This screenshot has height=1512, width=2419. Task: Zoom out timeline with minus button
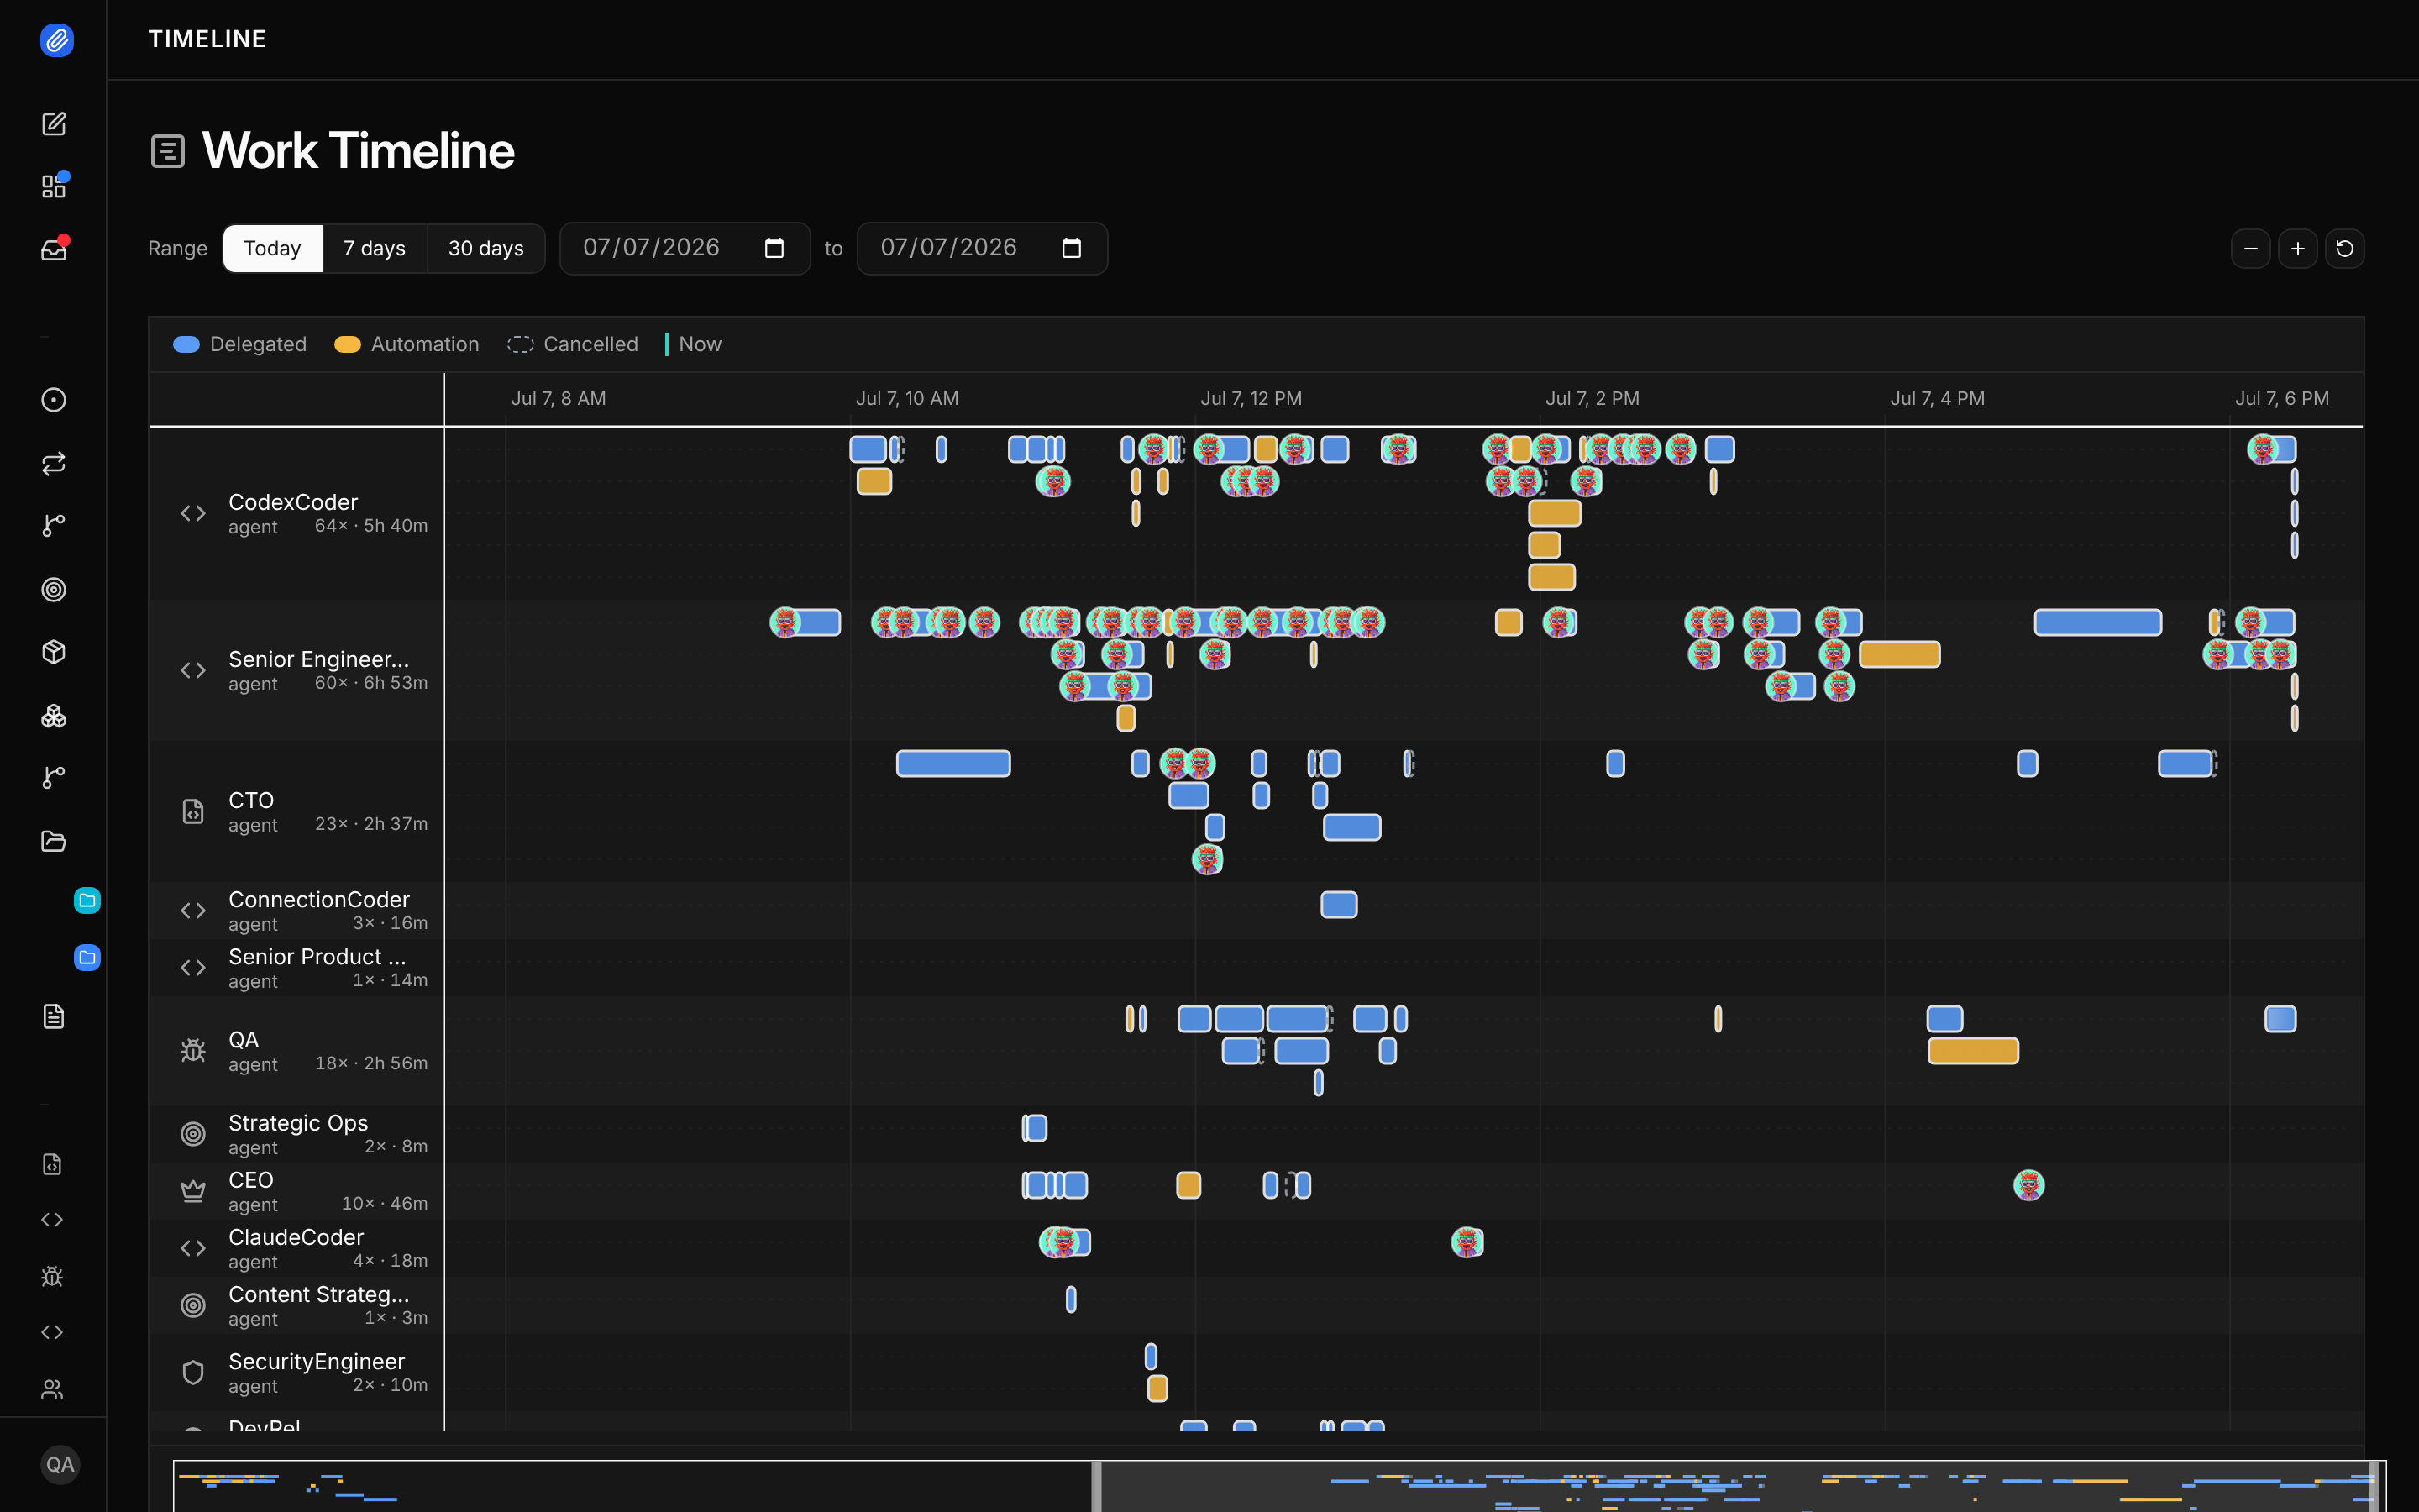tap(2251, 249)
